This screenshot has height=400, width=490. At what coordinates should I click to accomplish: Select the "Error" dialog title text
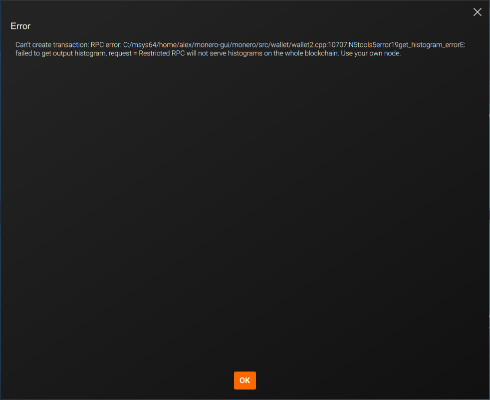coord(20,26)
